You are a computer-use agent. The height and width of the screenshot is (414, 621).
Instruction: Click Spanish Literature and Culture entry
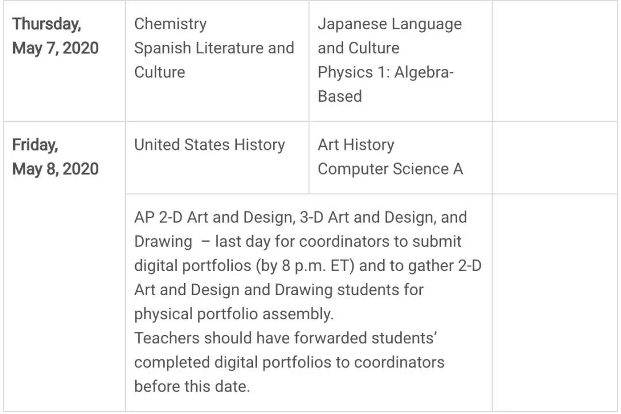tap(214, 60)
